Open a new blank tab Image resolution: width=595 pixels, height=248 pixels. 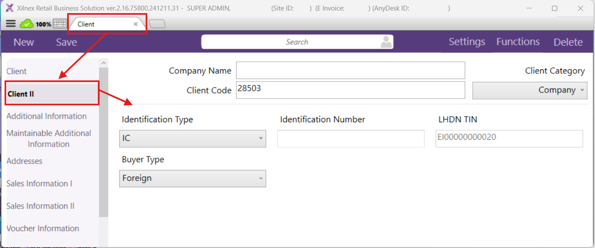(x=157, y=24)
